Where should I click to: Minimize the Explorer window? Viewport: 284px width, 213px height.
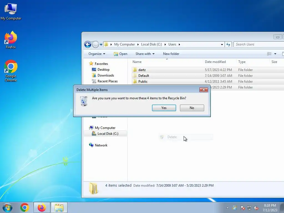(x=278, y=37)
